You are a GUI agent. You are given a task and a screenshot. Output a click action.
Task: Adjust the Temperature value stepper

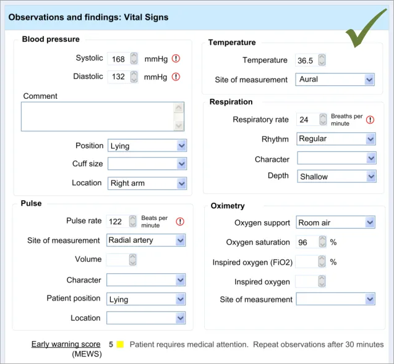(322, 61)
